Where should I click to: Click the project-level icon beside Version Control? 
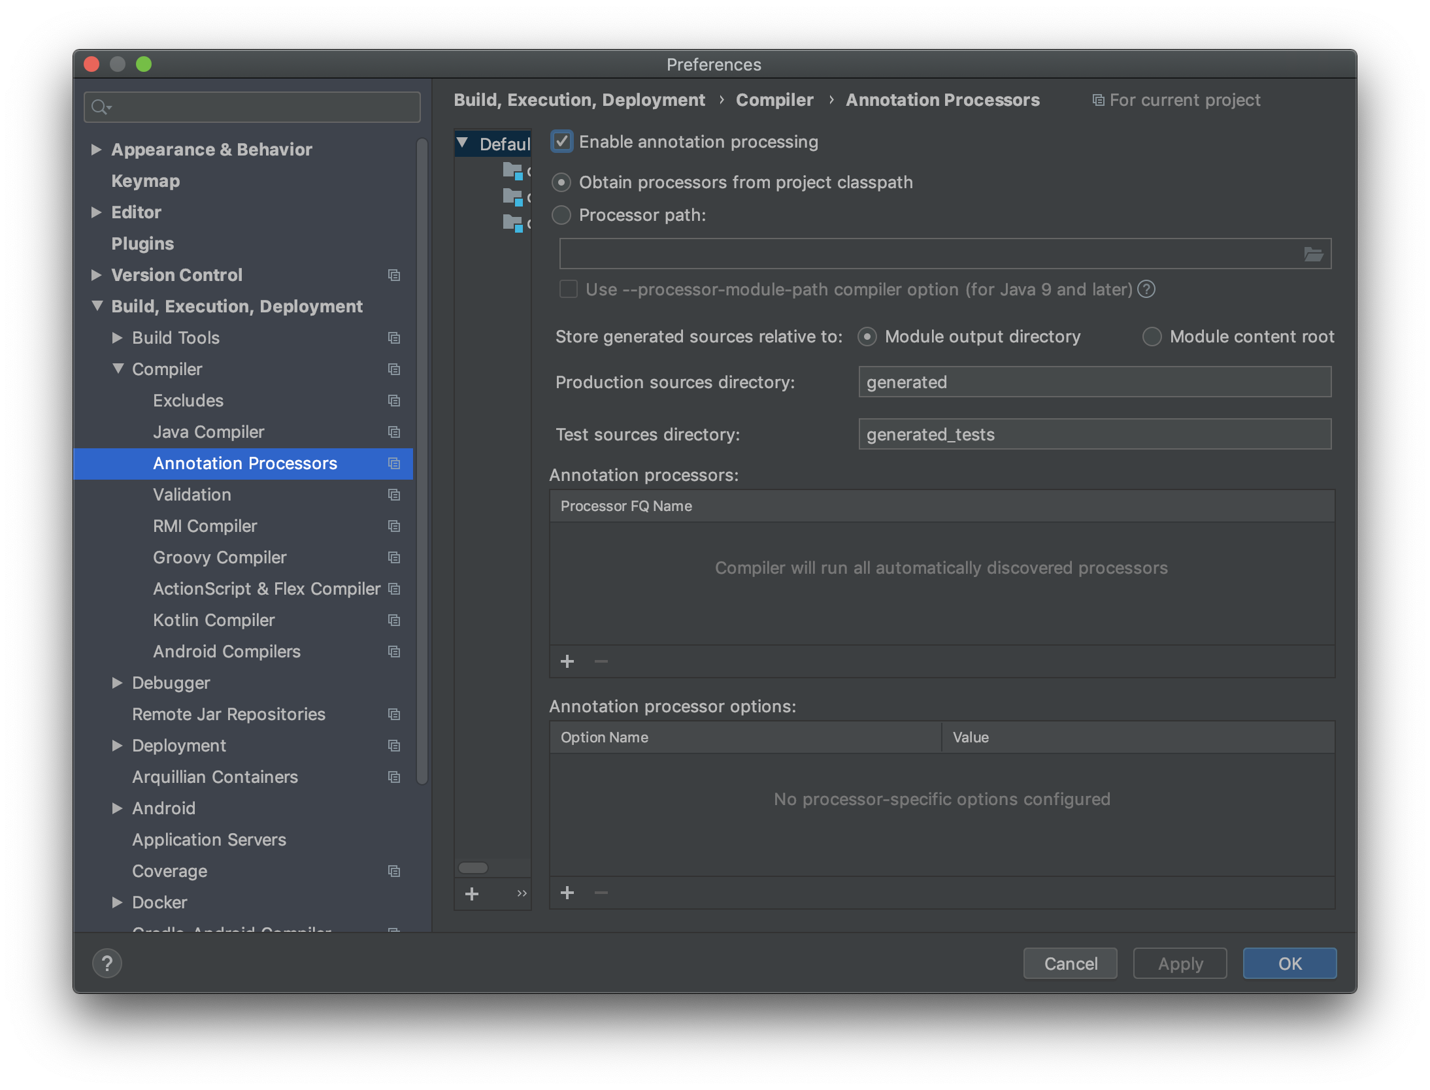pyautogui.click(x=394, y=275)
